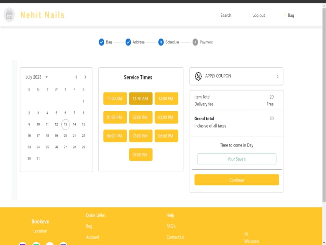Choose July 17 date
This screenshot has width=326, height=245.
pos(38,136)
